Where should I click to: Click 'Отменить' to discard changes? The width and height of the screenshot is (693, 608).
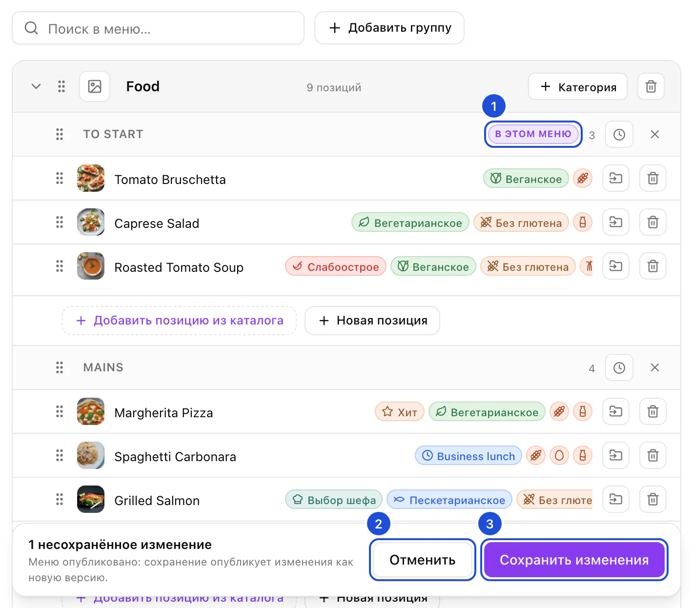tap(423, 560)
